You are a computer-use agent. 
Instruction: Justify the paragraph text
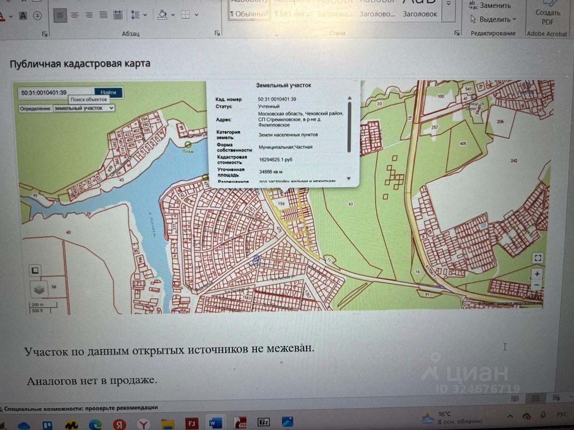pos(103,15)
